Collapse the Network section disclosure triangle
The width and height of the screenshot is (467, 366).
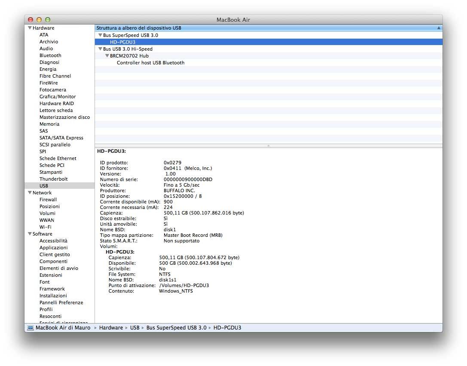coord(30,193)
